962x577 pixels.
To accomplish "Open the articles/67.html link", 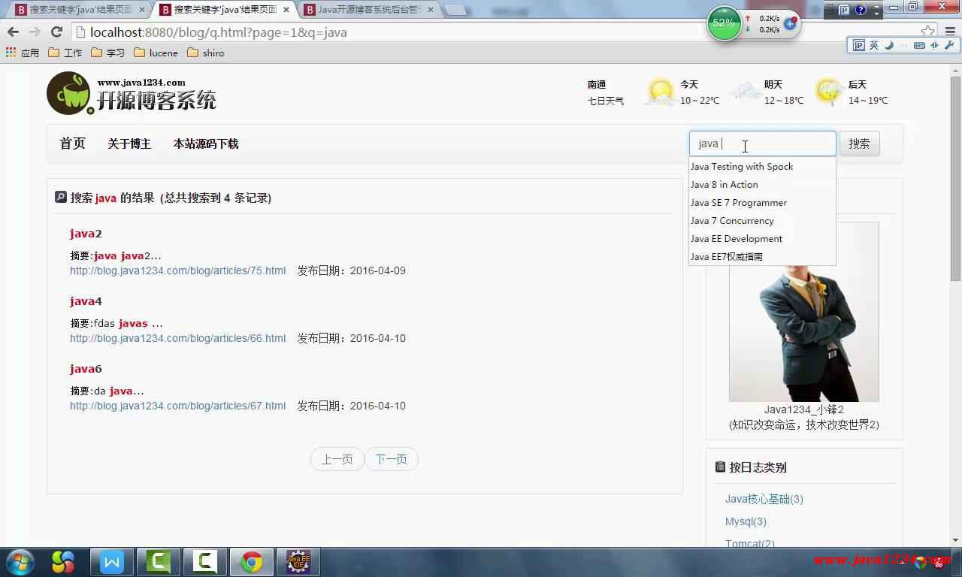I will pos(178,406).
